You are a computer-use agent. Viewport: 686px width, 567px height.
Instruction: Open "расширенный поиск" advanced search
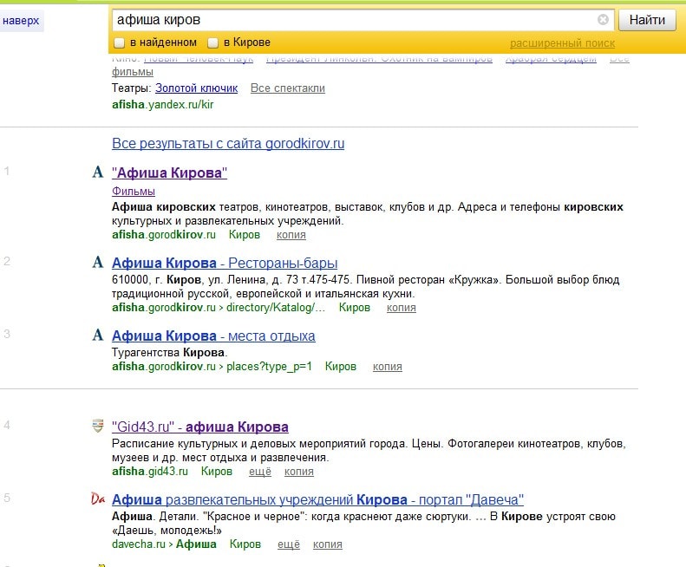(562, 43)
